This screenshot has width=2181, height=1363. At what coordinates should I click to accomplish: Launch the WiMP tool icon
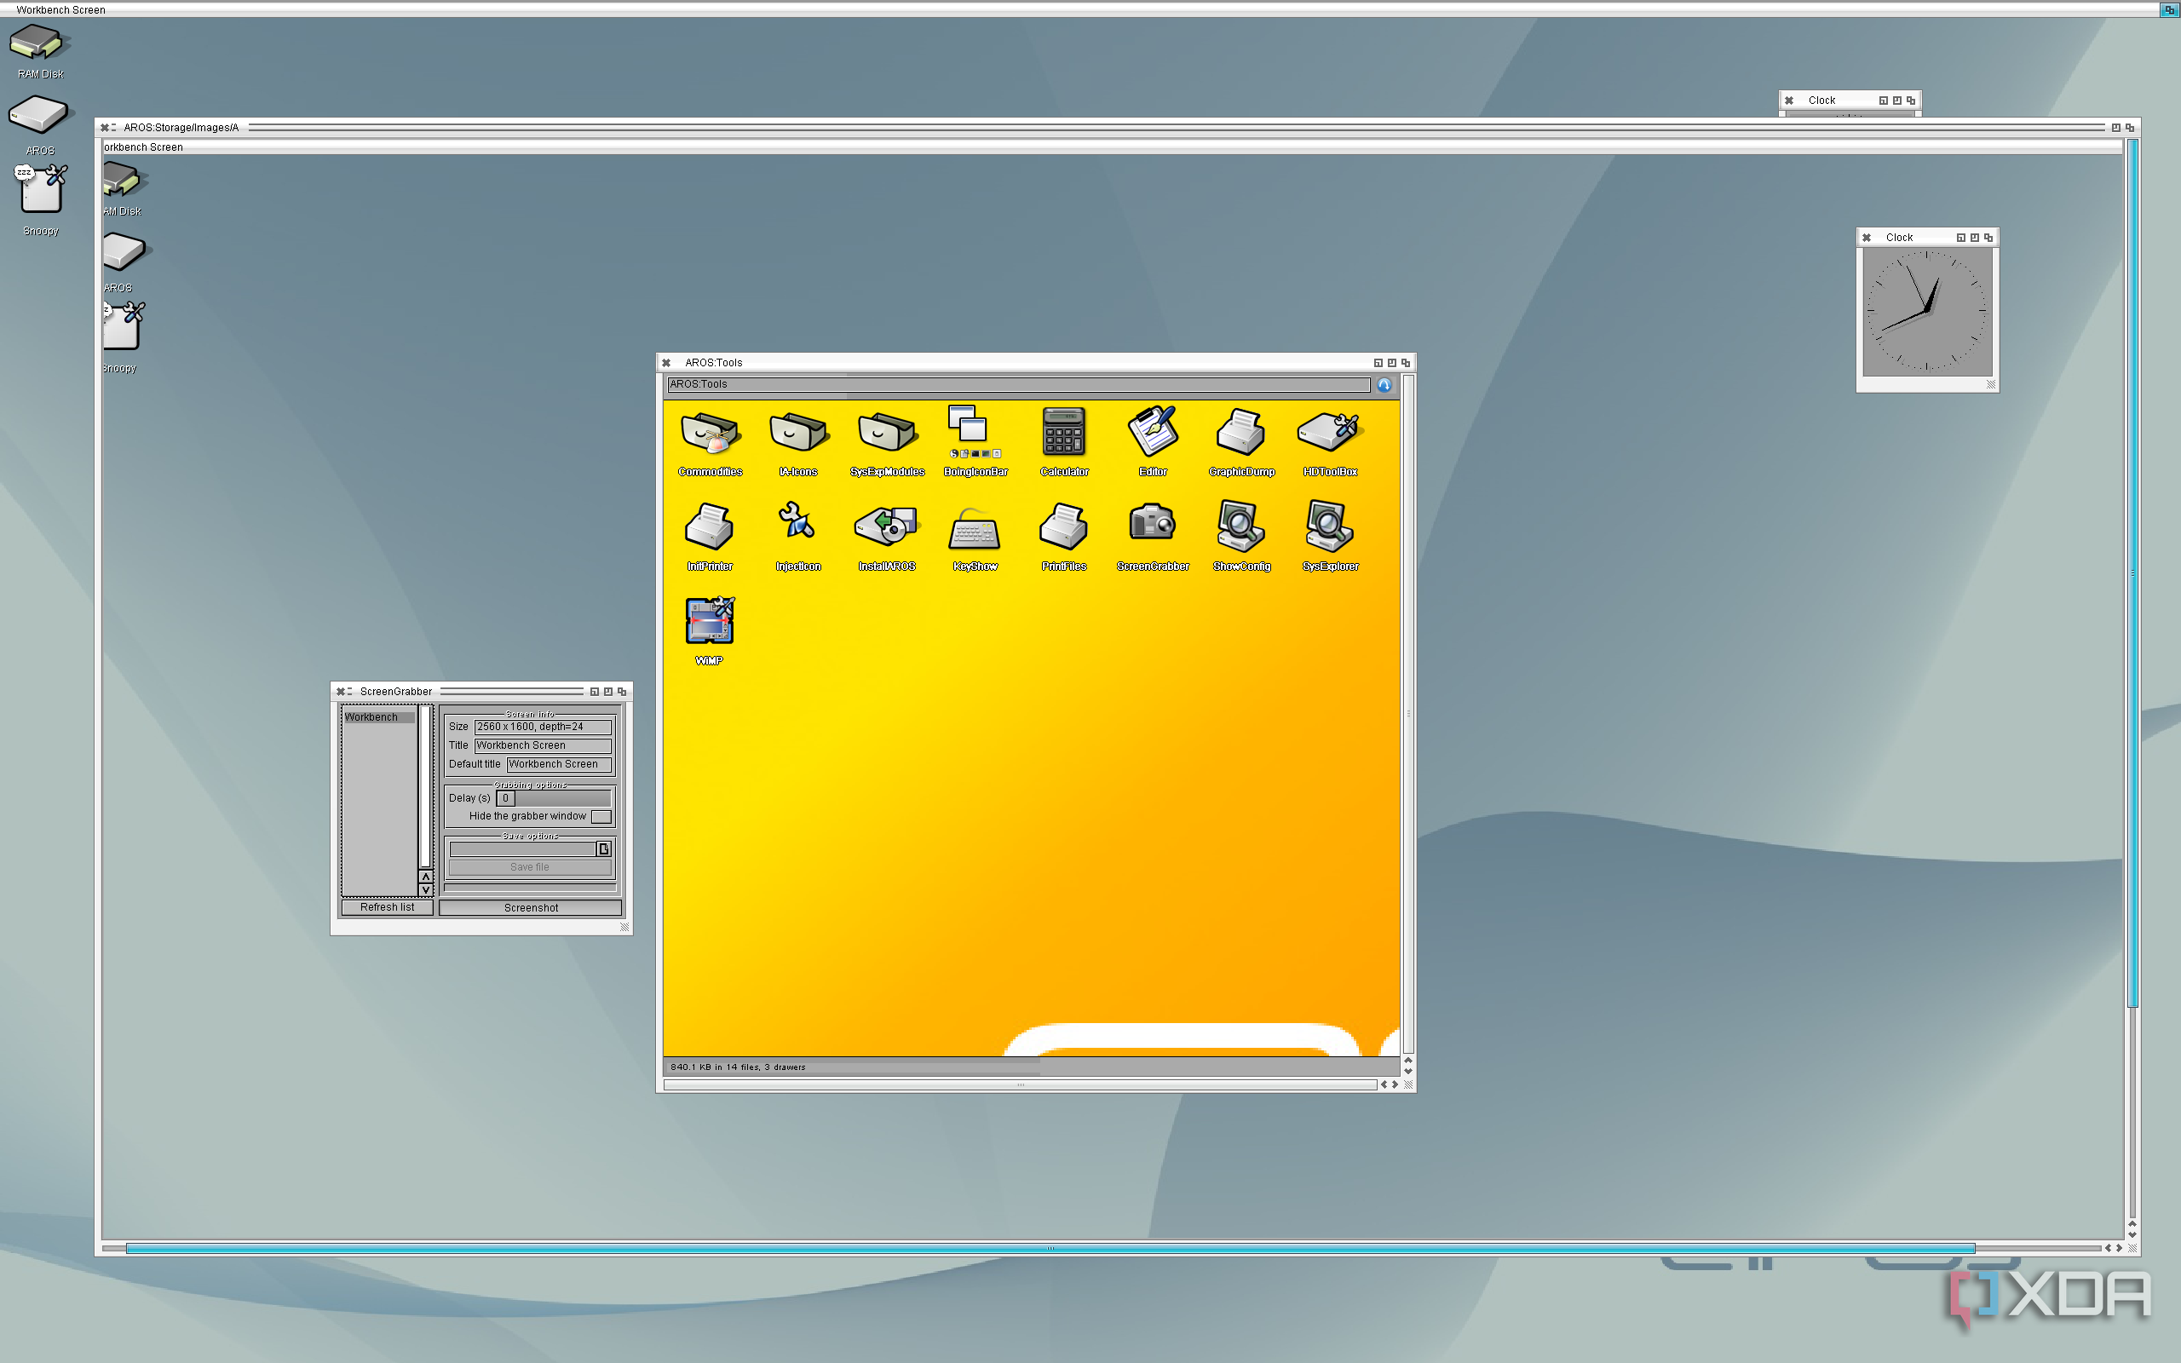[710, 620]
